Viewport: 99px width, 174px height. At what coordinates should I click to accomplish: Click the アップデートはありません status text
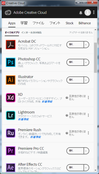[81, 33]
